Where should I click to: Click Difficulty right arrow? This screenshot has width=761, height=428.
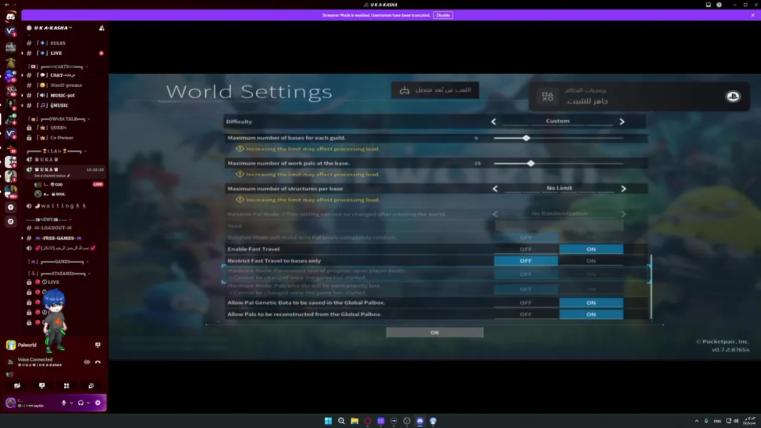[622, 121]
